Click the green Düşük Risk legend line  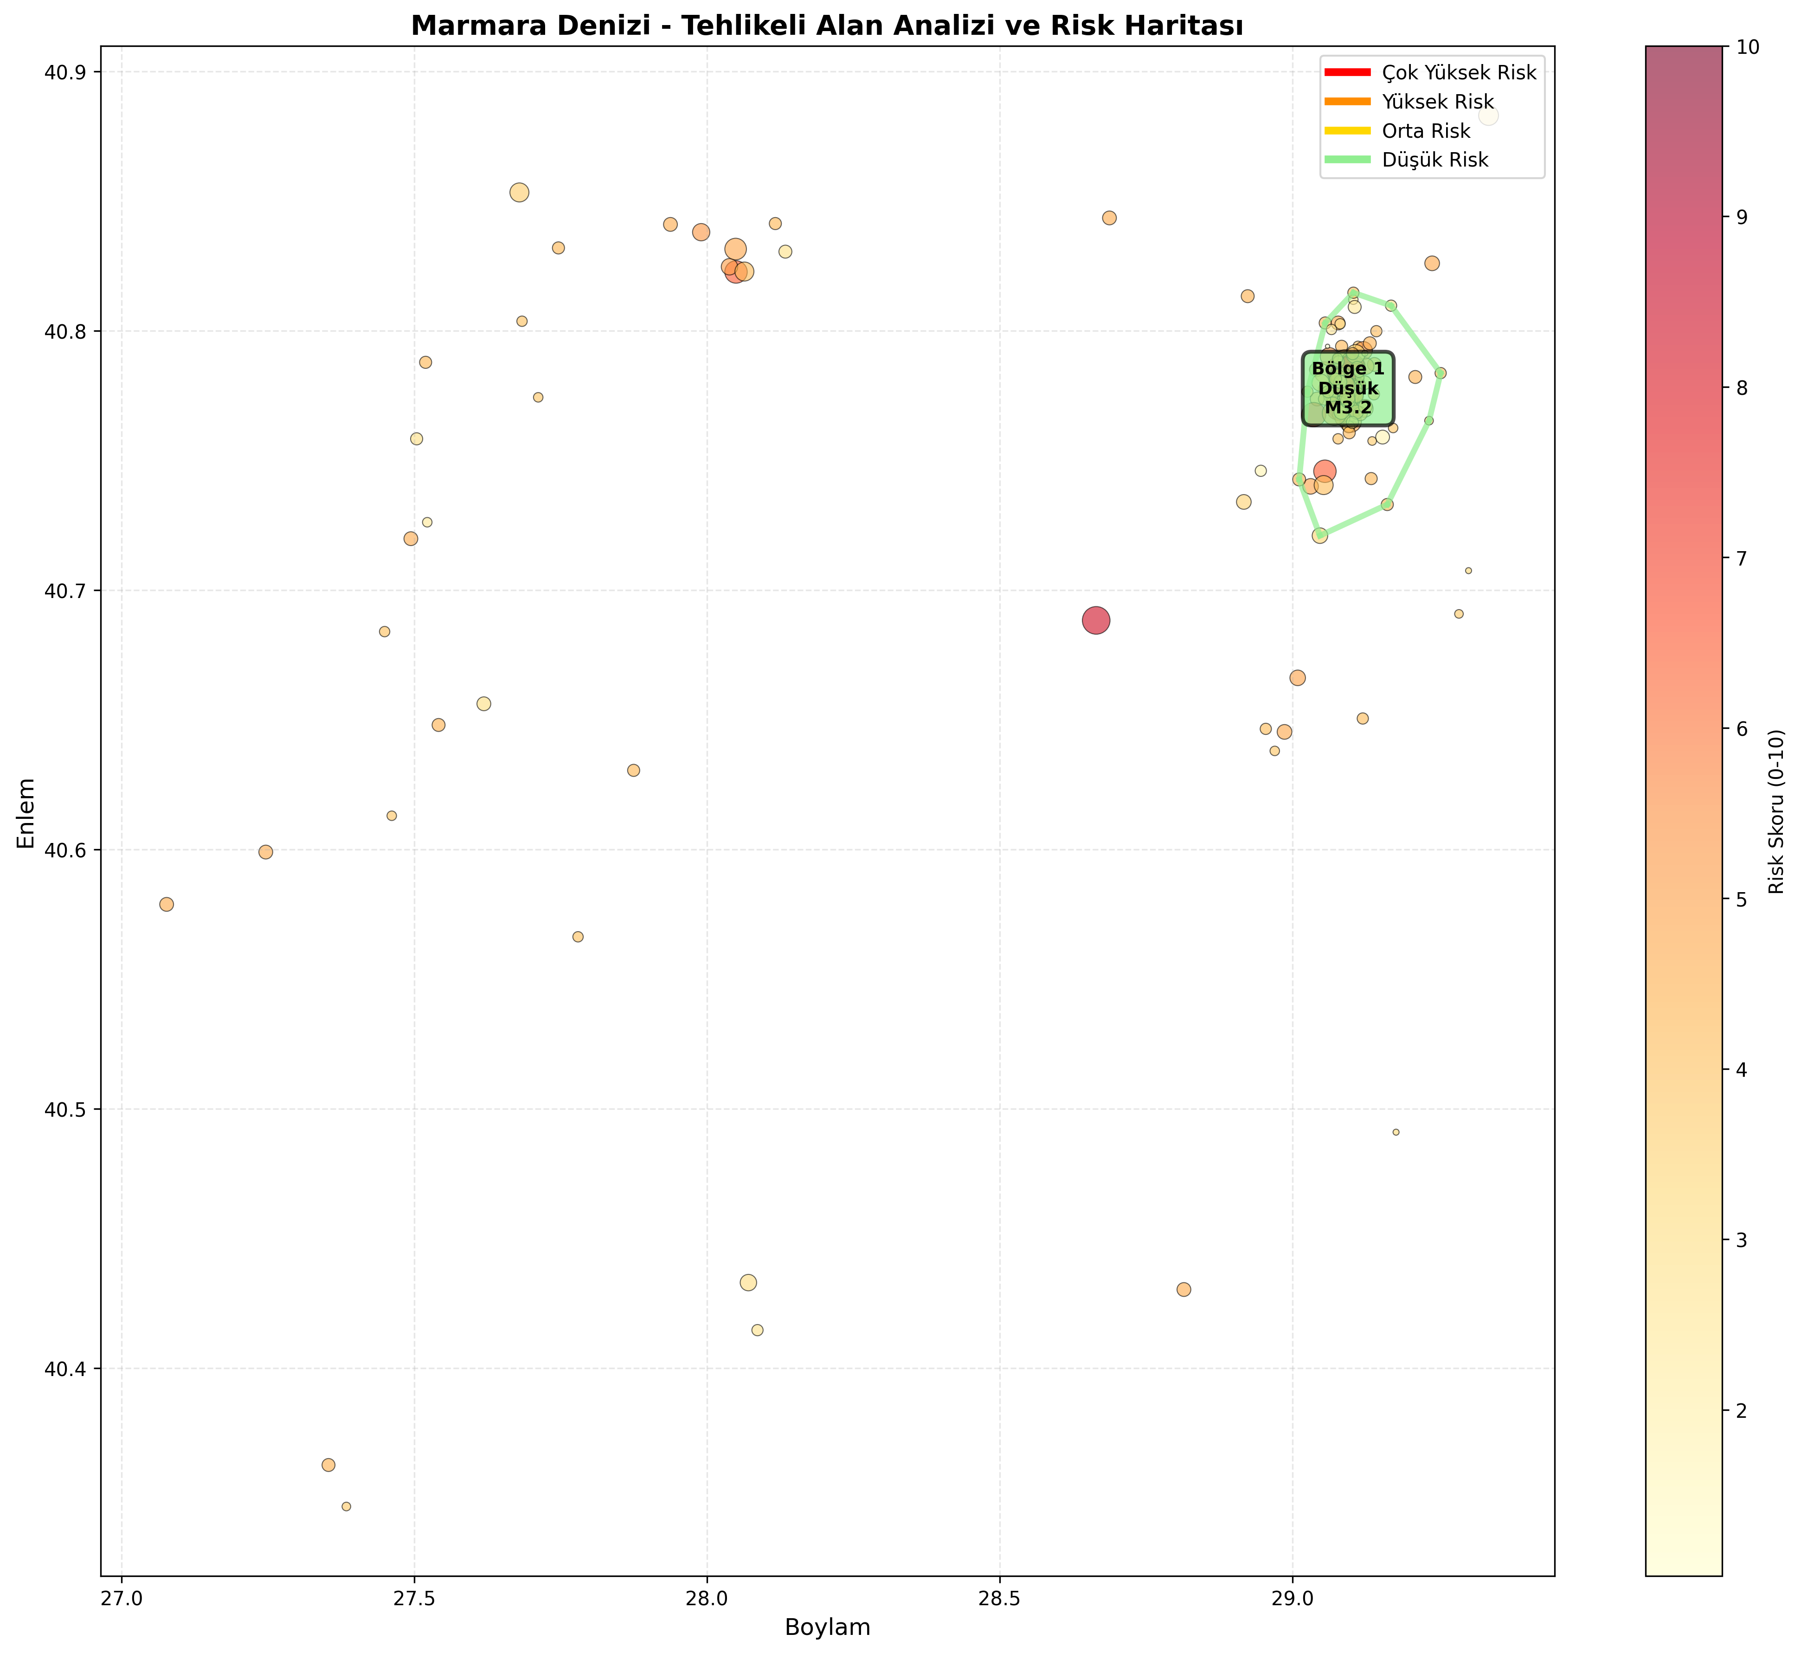1347,160
